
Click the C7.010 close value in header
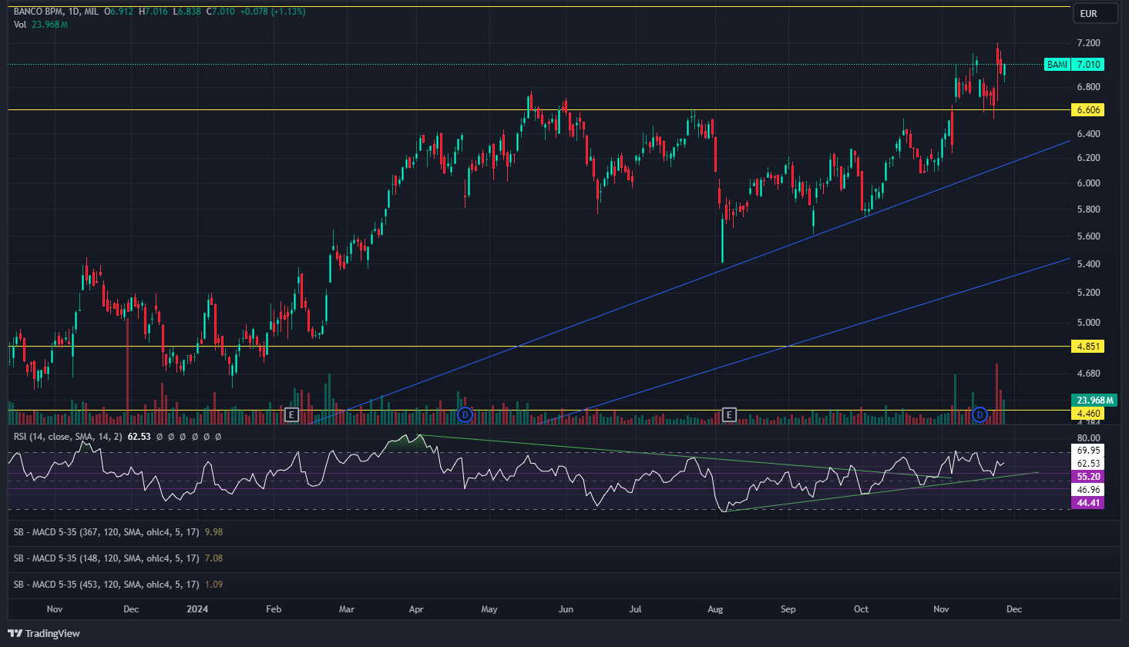220,12
